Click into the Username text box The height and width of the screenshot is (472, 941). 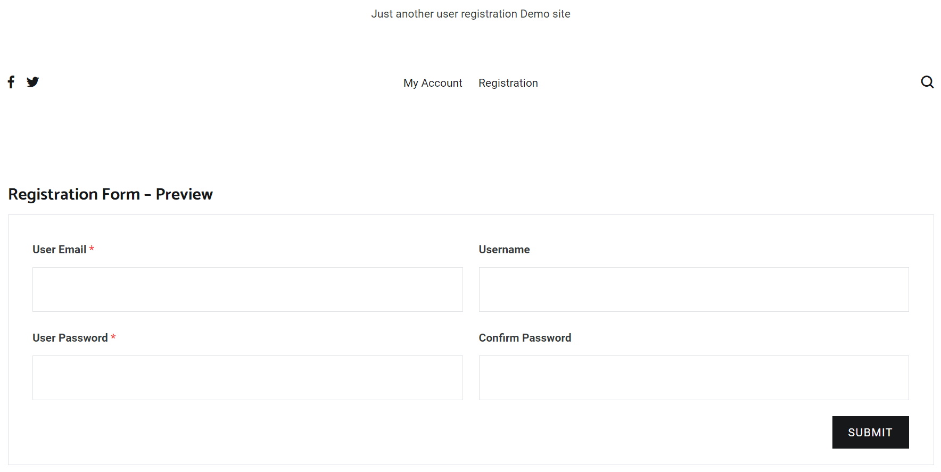[694, 289]
